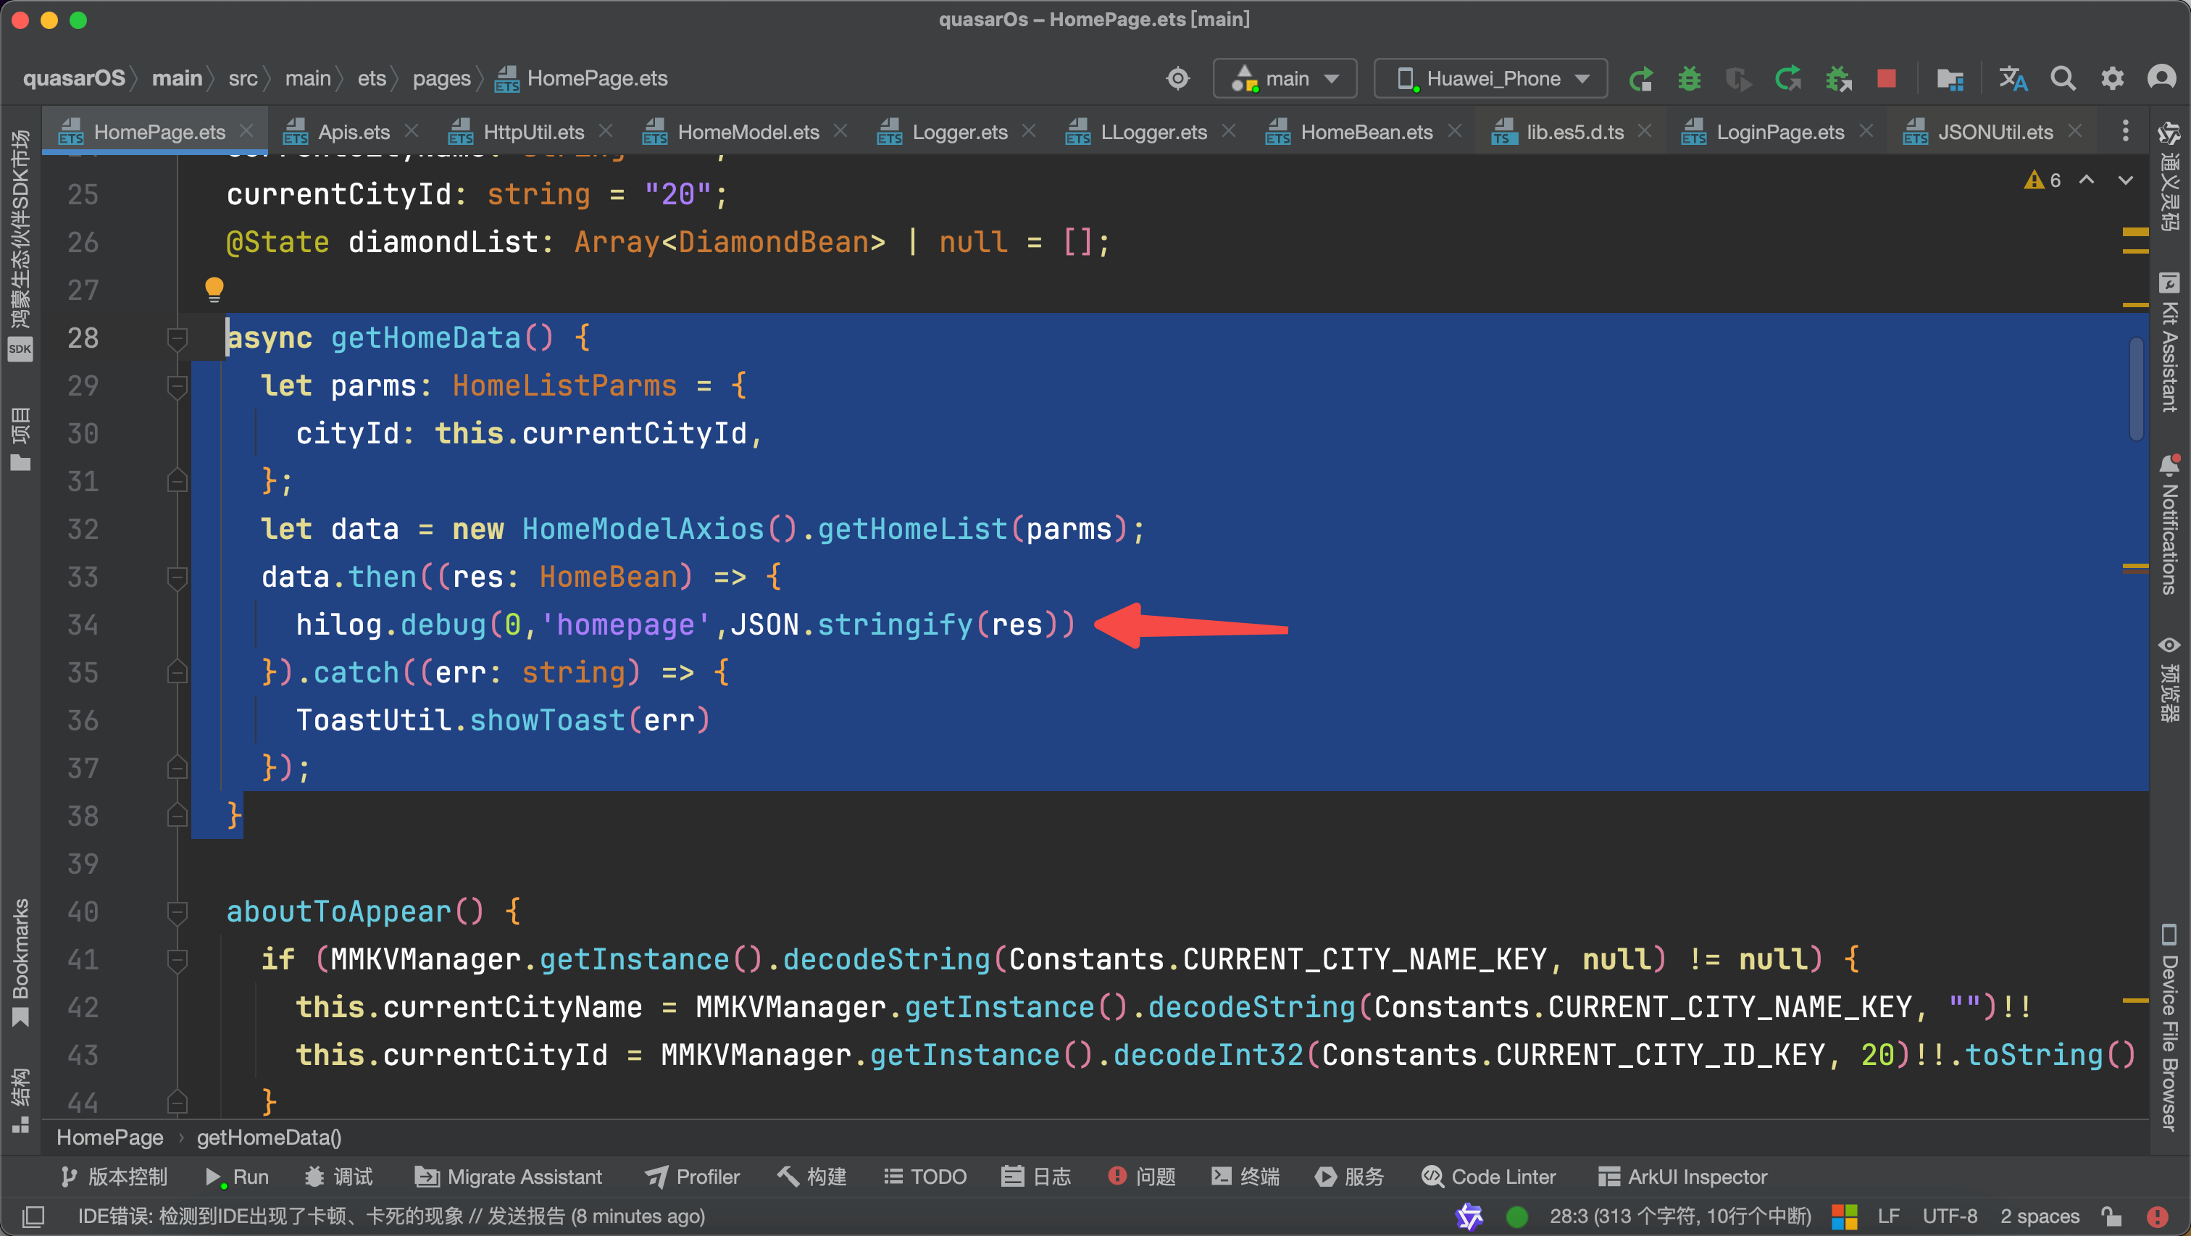Stop the running app with red square
This screenshot has width=2191, height=1236.
(1887, 78)
